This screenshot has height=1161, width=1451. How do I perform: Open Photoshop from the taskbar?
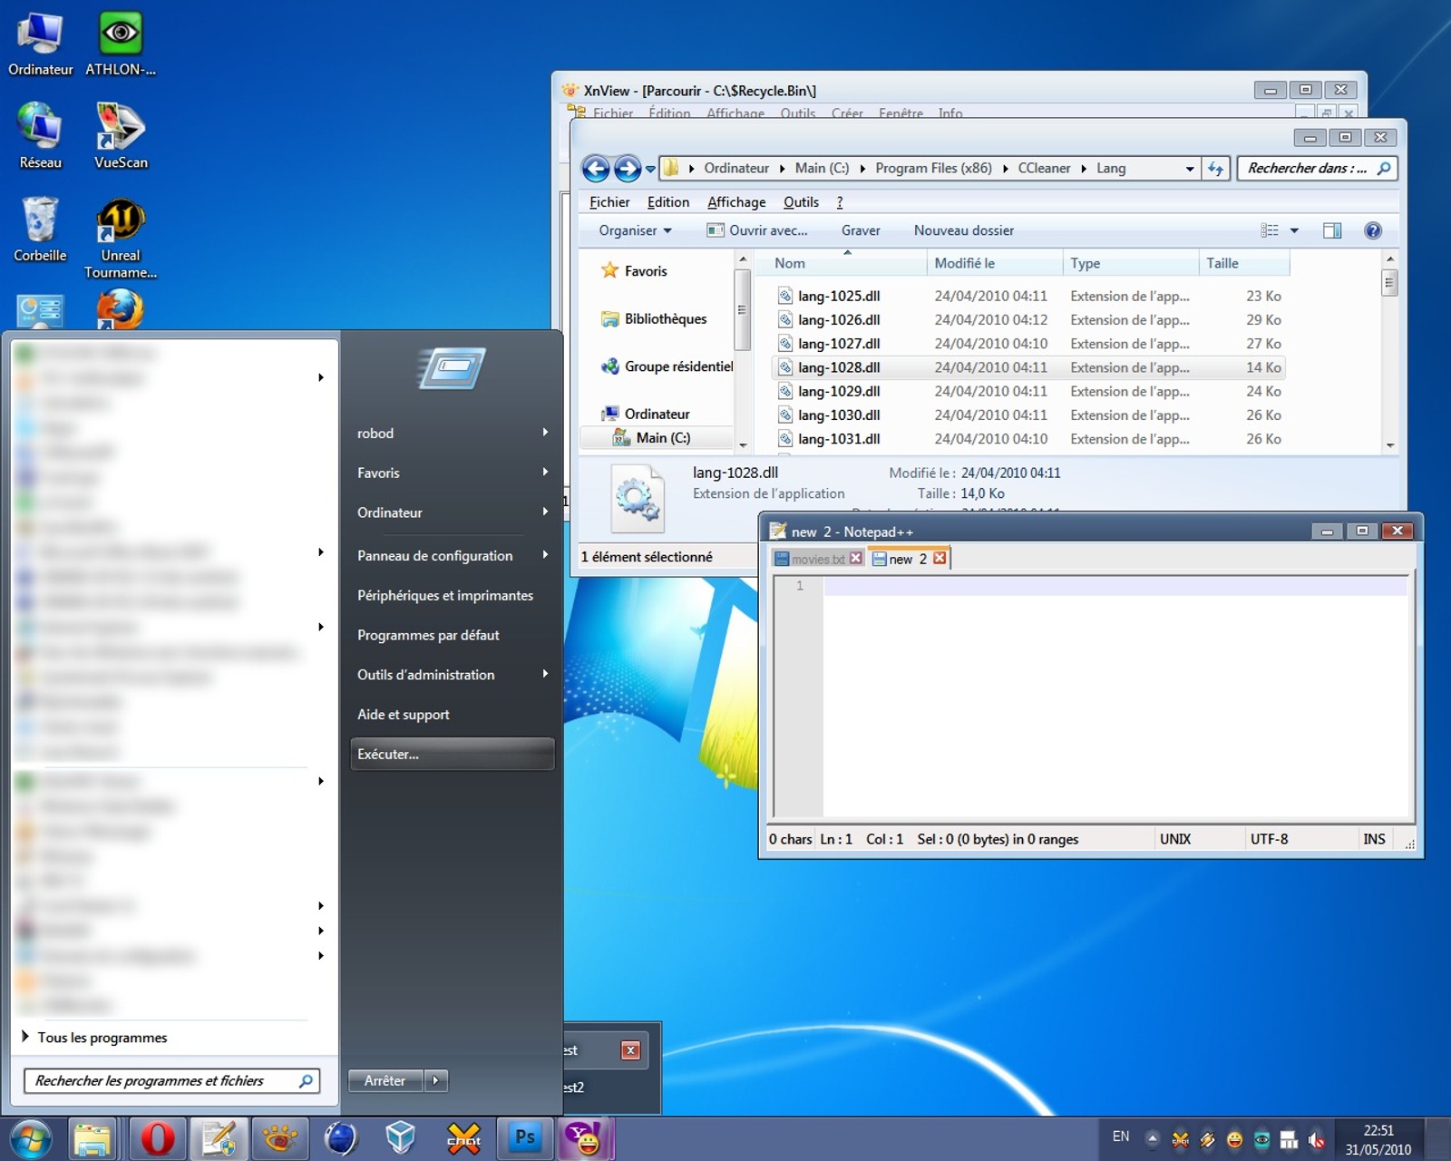pos(524,1139)
